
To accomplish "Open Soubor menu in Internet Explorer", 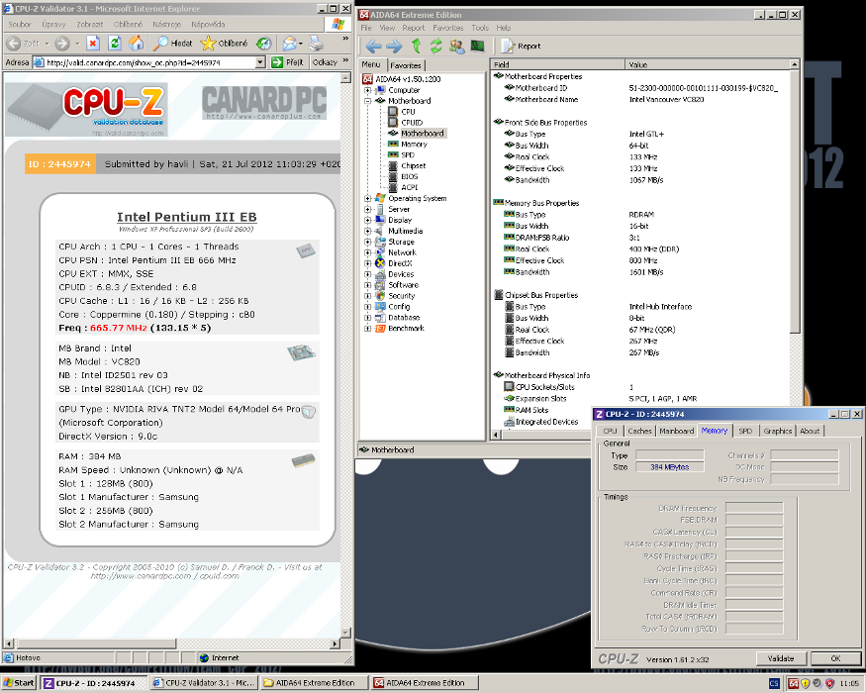I will click(x=20, y=25).
